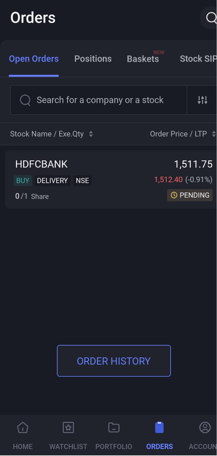Tap the Orders clipboard icon
Viewport: 217px width, 456px height.
[x=159, y=428]
